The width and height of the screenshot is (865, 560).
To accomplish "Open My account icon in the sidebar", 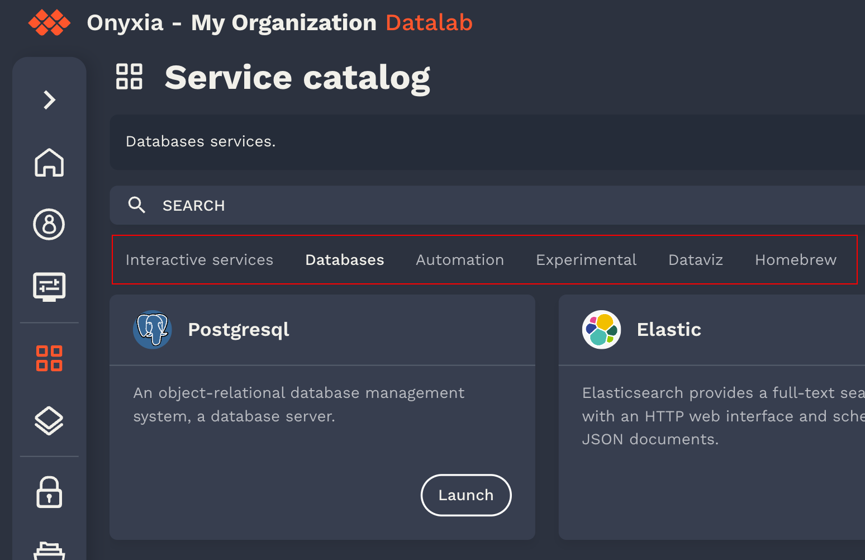I will tap(49, 225).
